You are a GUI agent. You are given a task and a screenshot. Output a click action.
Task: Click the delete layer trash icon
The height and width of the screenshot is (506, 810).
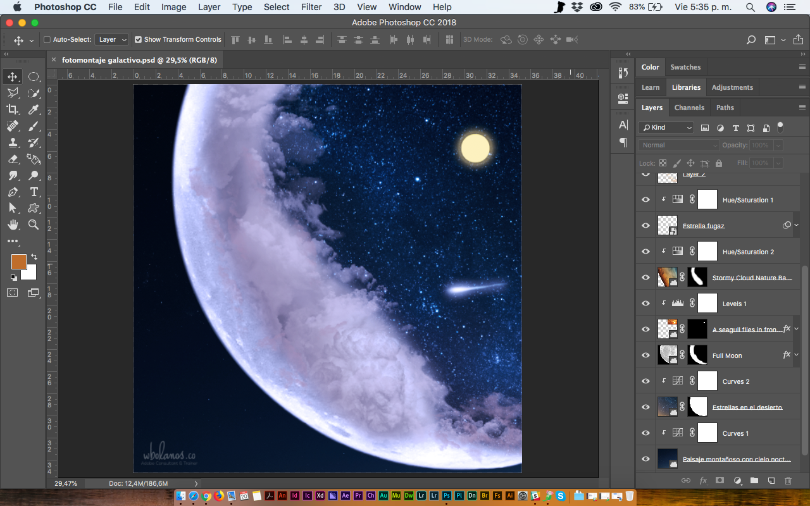(788, 481)
